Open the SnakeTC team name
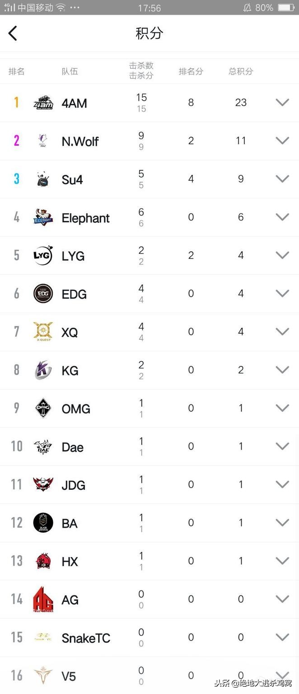 (x=86, y=638)
